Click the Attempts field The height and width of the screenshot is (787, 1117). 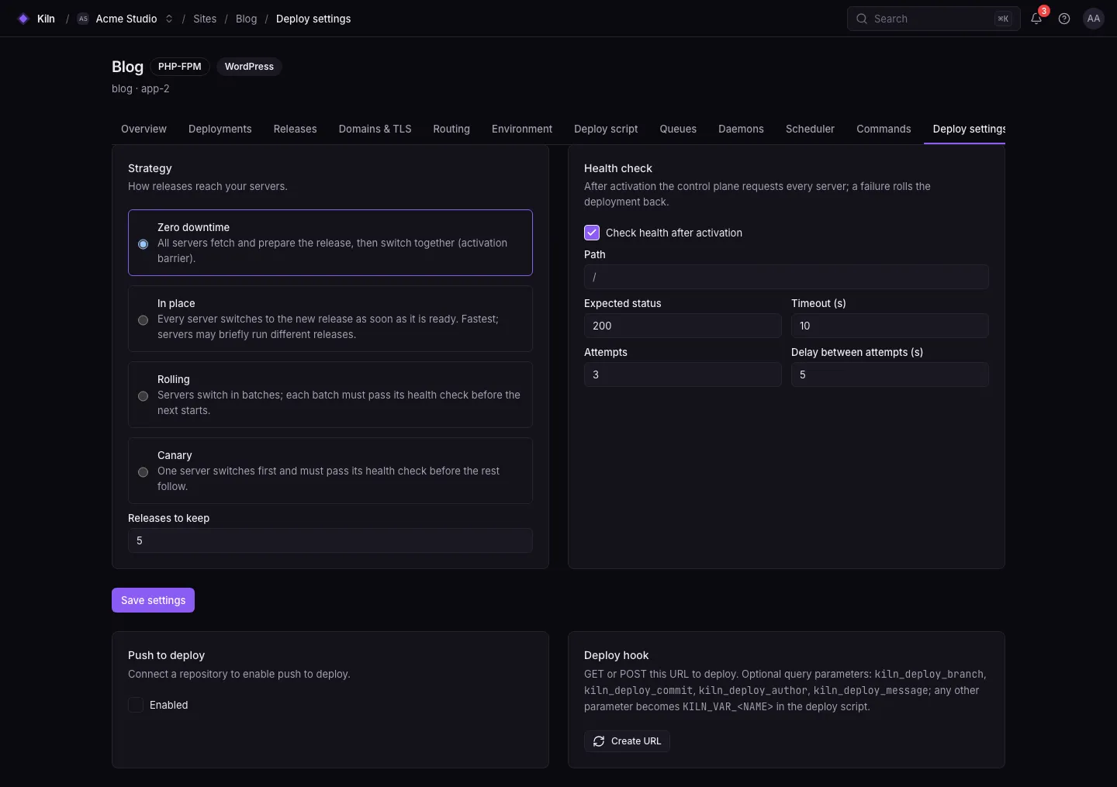click(683, 375)
